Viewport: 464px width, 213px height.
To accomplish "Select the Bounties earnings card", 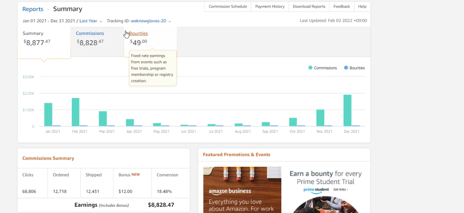I will click(x=150, y=42).
